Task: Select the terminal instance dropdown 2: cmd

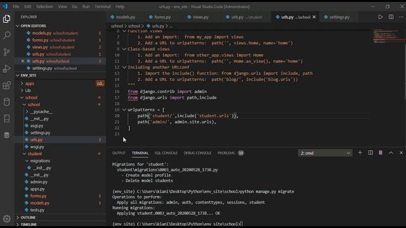Action: click(x=325, y=153)
